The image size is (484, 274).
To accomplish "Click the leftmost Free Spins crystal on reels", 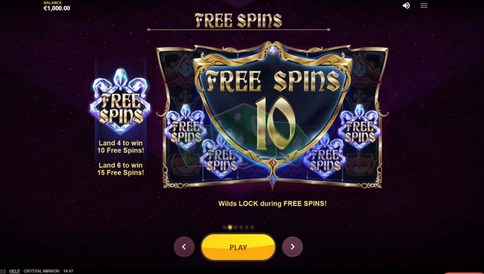I will coord(186,126).
